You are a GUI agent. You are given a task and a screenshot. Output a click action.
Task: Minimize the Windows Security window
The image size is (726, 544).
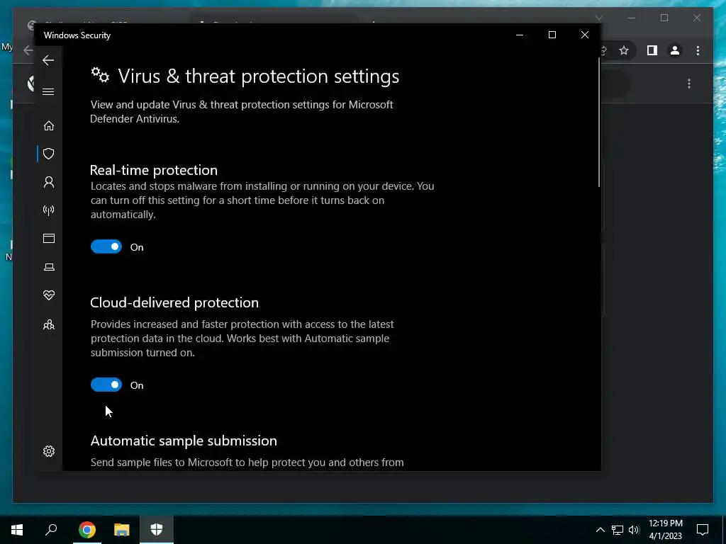(520, 35)
